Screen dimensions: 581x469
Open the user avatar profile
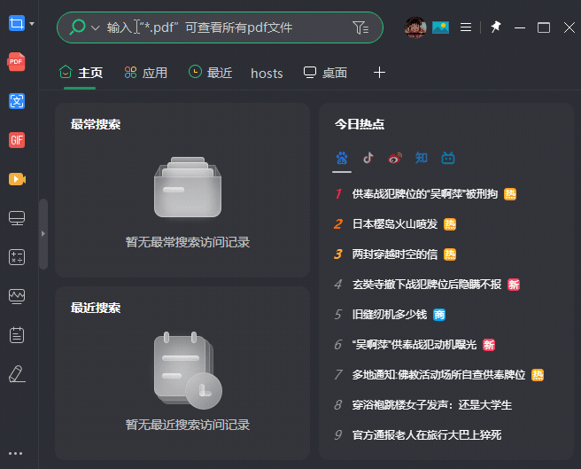[x=416, y=27]
